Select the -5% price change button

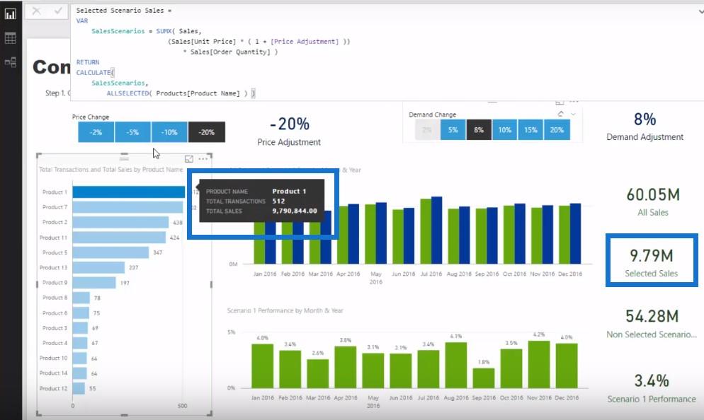coord(132,132)
